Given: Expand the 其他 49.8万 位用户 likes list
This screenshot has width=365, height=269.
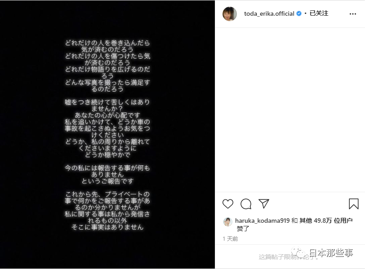Looking at the screenshot, I should (x=326, y=220).
